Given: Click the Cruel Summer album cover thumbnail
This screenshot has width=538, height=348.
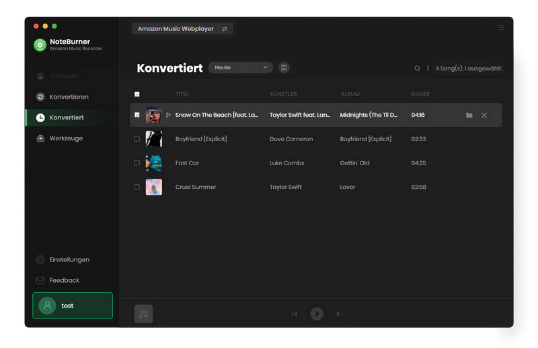Looking at the screenshot, I should click(154, 187).
